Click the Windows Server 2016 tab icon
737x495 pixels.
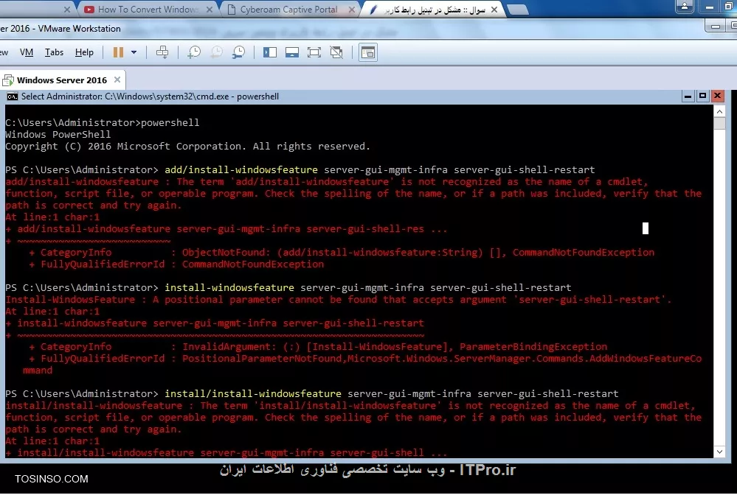(8, 80)
